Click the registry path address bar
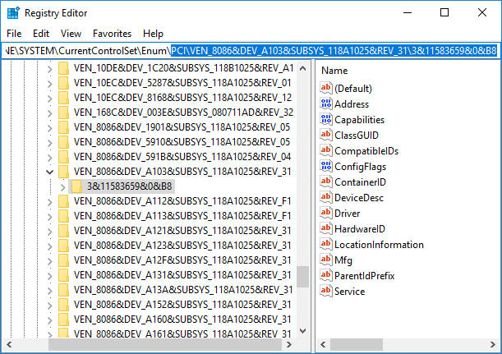 click(x=251, y=51)
